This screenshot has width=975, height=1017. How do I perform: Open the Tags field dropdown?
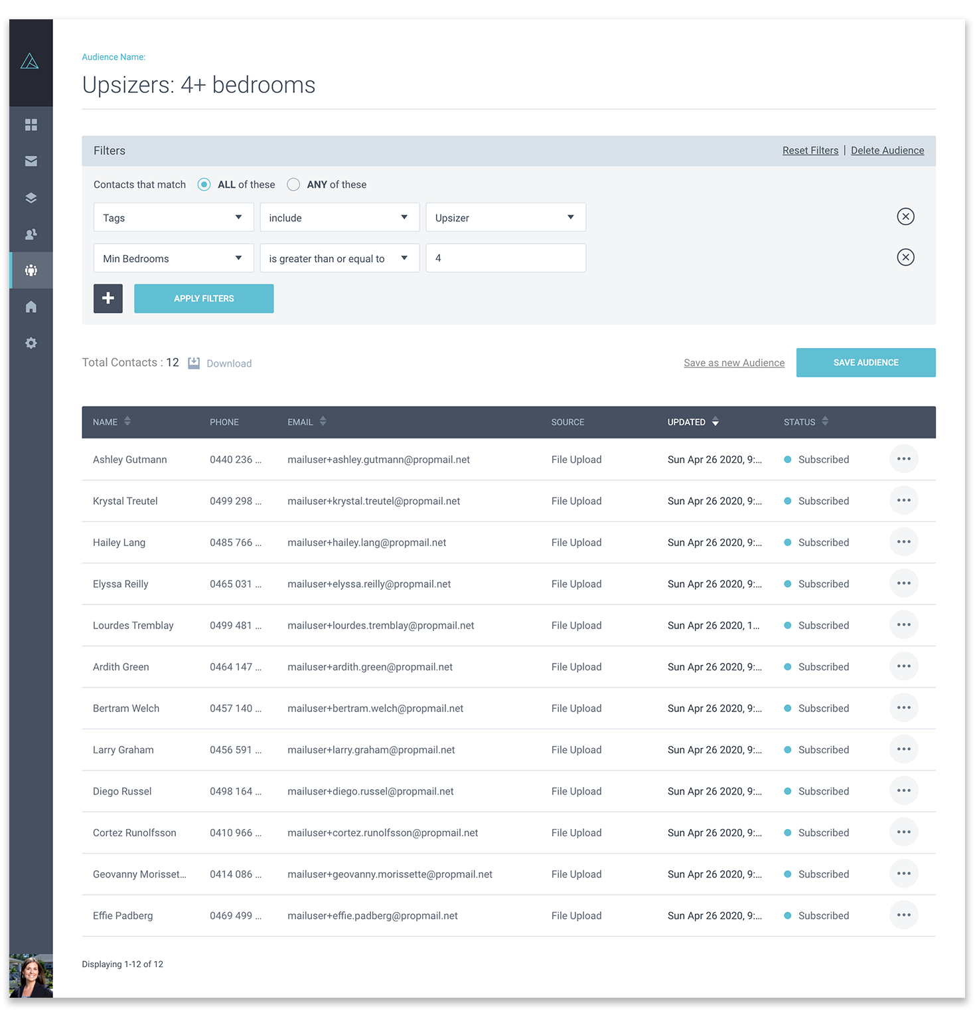(x=174, y=217)
